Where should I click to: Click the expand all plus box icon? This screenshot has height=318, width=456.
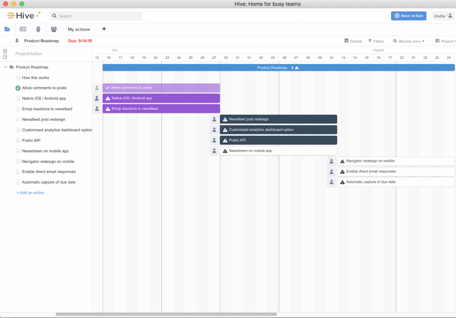tap(5, 51)
